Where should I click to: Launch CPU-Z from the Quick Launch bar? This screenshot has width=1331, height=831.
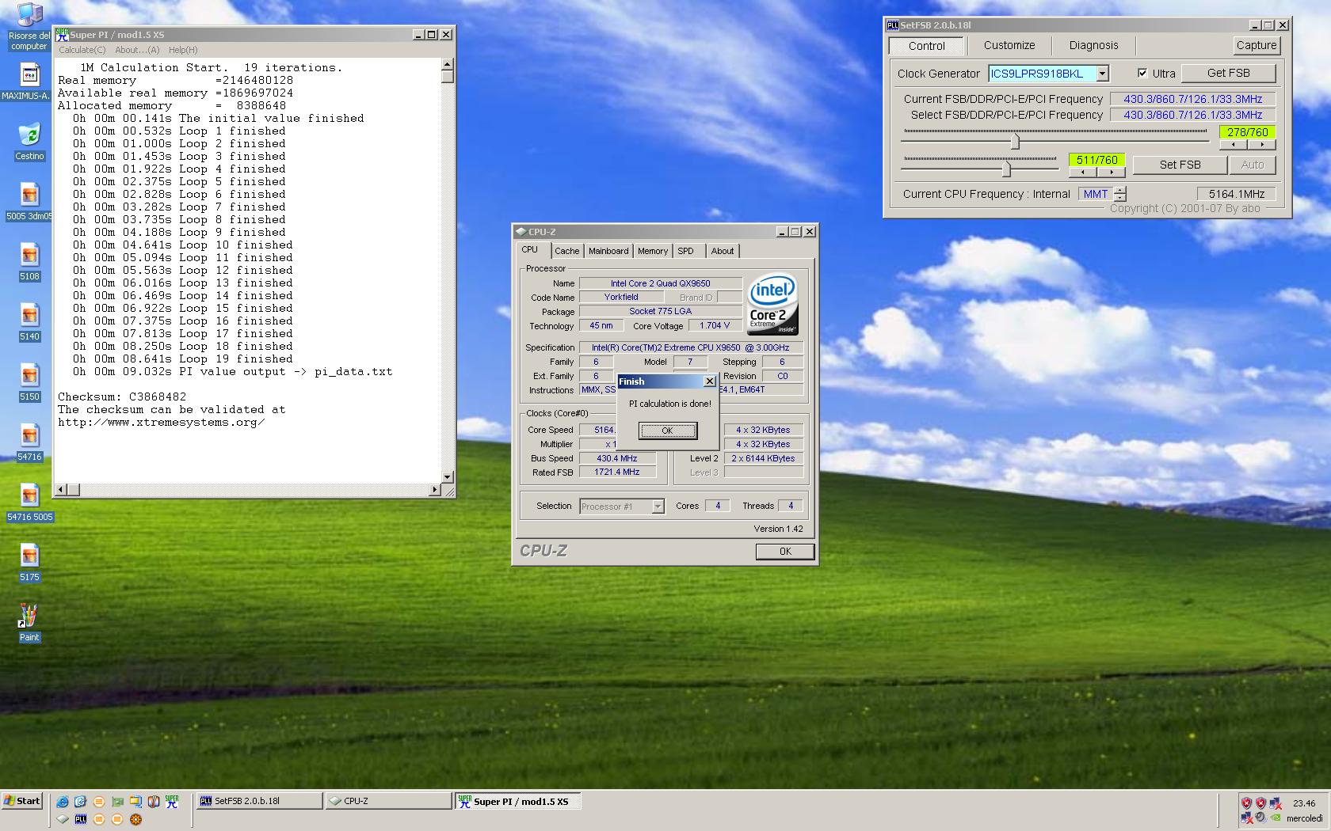coord(63,819)
